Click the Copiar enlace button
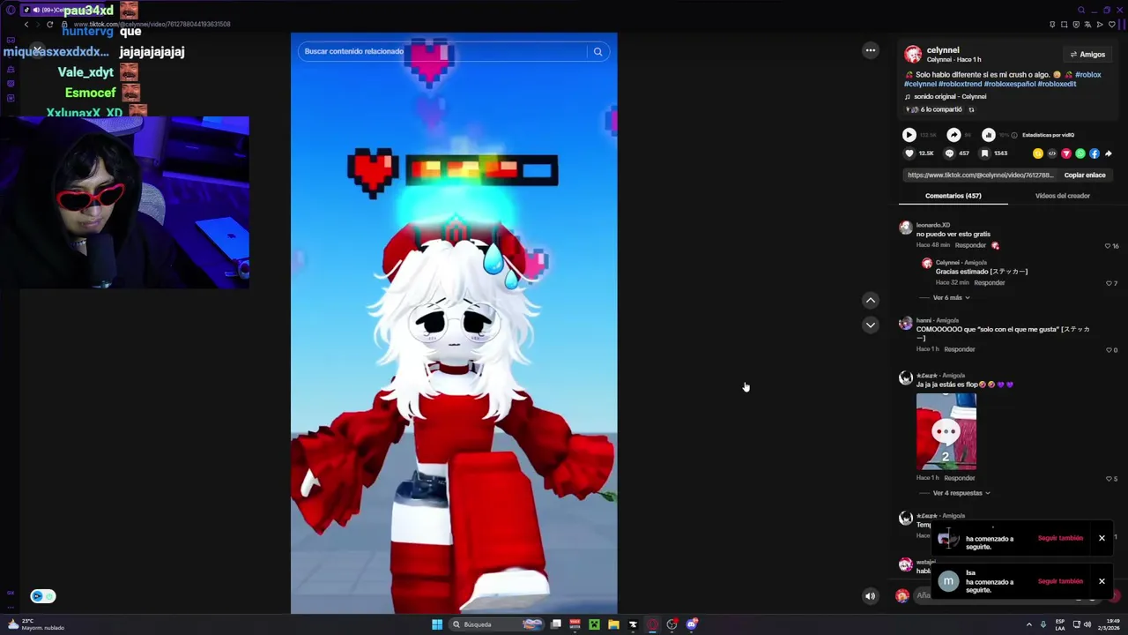Image resolution: width=1128 pixels, height=635 pixels. click(x=1084, y=176)
